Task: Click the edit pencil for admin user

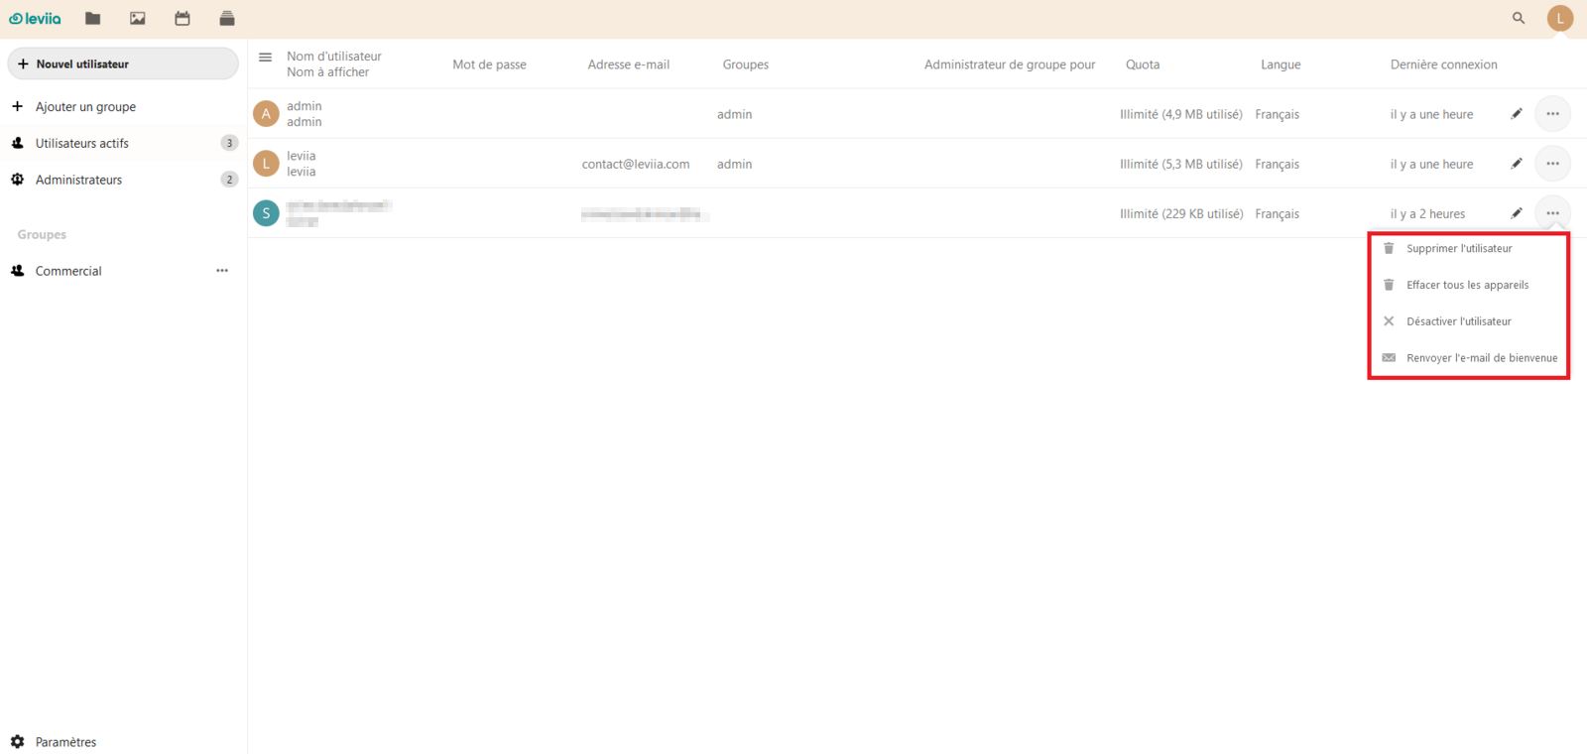Action: (1516, 114)
